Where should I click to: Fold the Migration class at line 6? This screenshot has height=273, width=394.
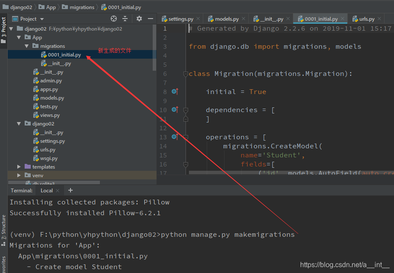click(x=186, y=74)
